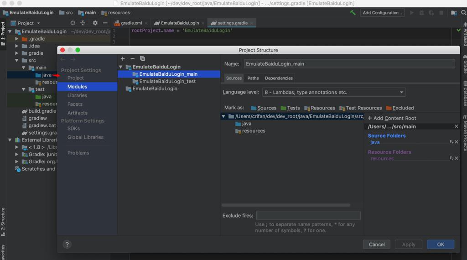Unmark java source folder with X
This screenshot has height=260, width=467.
coord(456,142)
